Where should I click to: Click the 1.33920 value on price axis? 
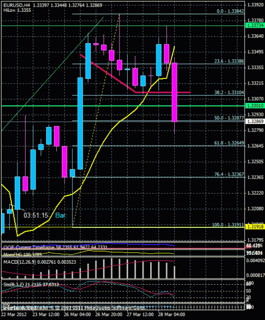pyautogui.click(x=255, y=5)
